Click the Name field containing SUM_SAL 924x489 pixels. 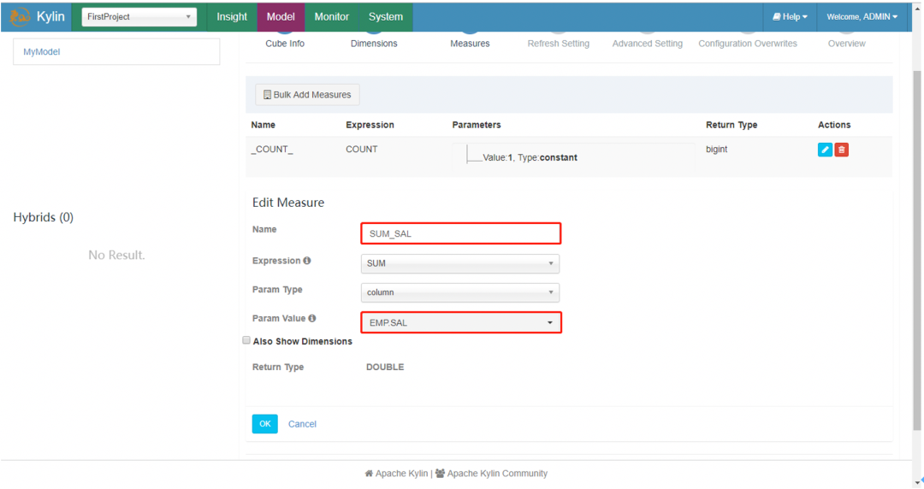[461, 233]
